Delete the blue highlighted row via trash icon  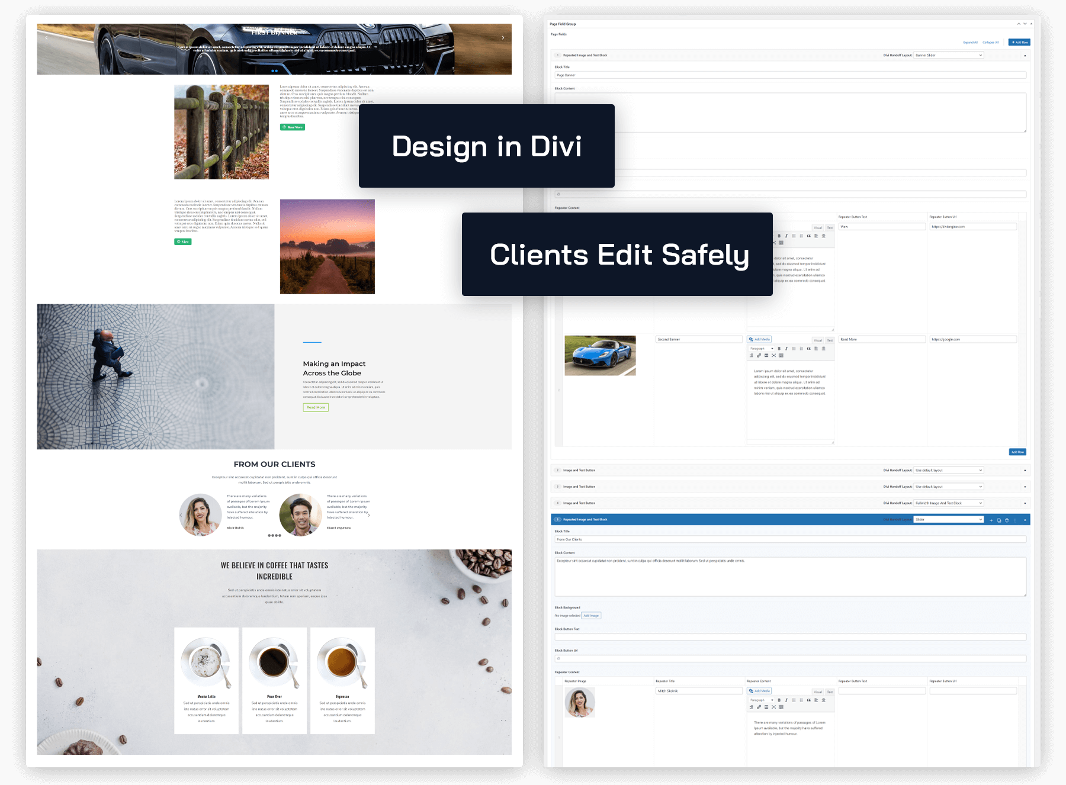click(1007, 520)
